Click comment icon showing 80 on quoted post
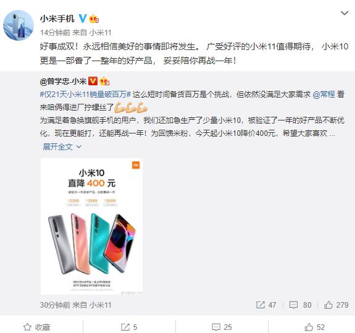The image size is (355, 333). pyautogui.click(x=293, y=305)
